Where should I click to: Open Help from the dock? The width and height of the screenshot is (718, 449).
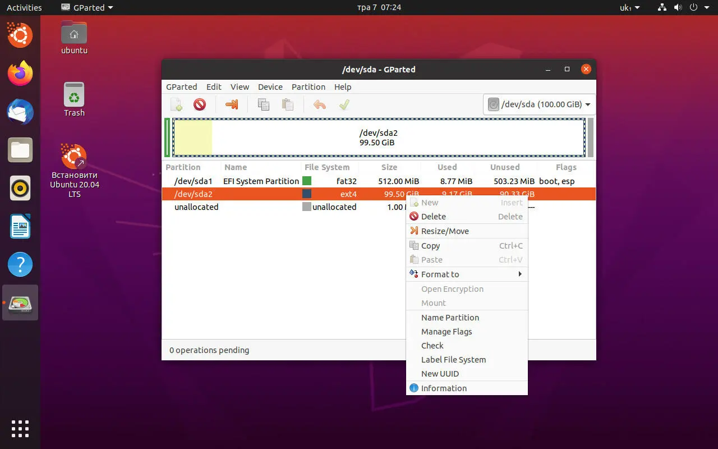coord(20,264)
